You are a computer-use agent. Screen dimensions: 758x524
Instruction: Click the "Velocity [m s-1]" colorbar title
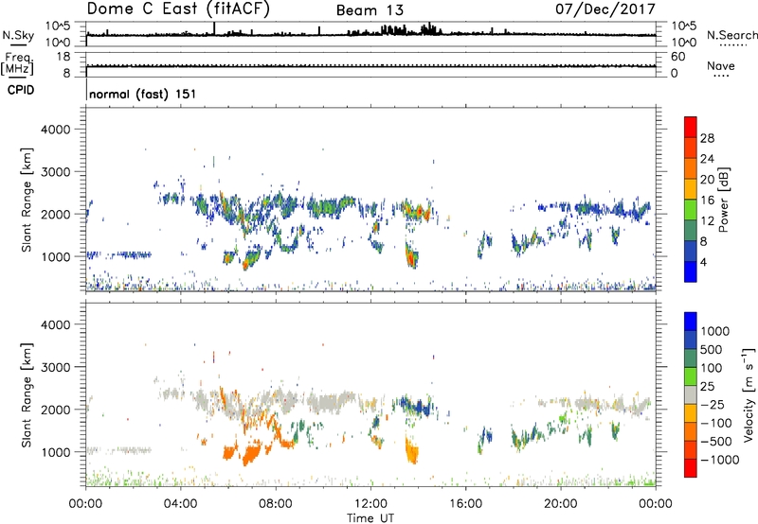coord(749,394)
